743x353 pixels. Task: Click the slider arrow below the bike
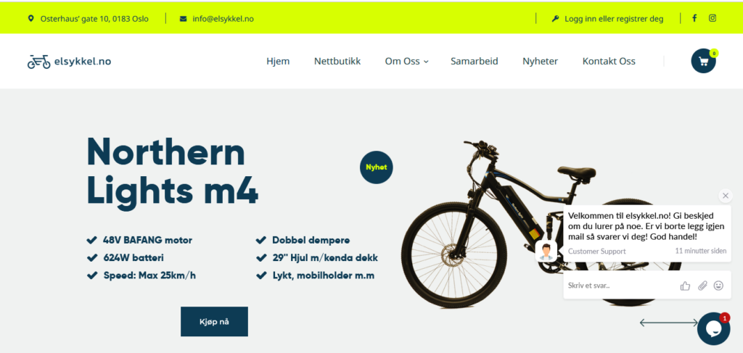(x=668, y=323)
